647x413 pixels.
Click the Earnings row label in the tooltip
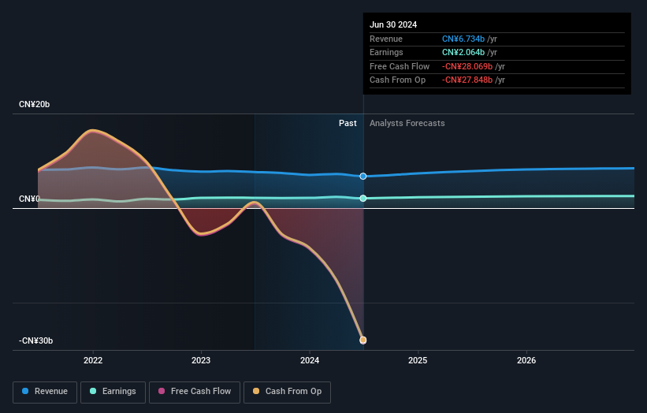click(386, 52)
